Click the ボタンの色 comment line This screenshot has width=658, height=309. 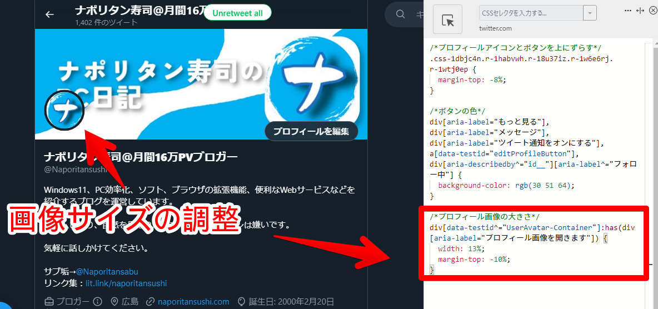pos(457,111)
